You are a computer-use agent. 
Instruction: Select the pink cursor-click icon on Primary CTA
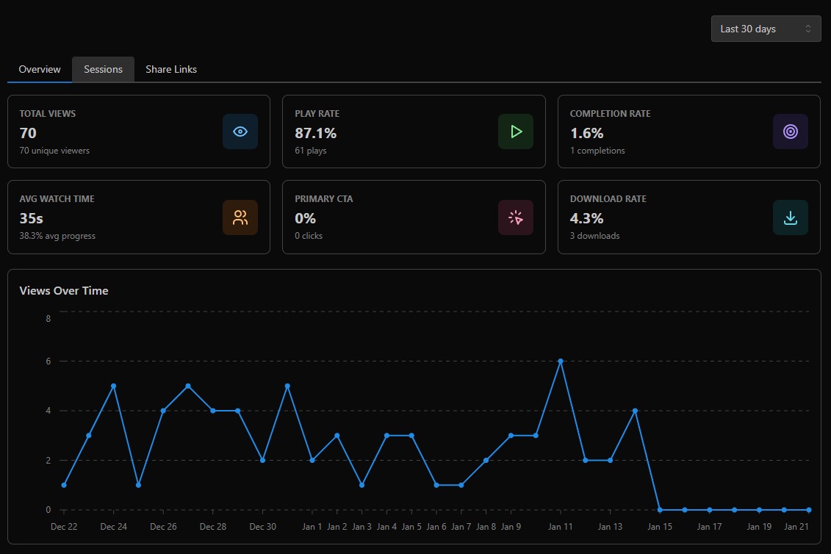tap(515, 217)
